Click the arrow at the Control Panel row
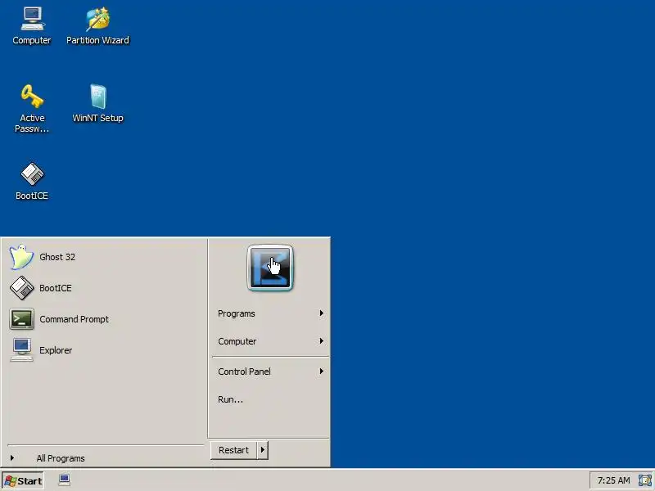Image resolution: width=655 pixels, height=491 pixels. [x=321, y=372]
